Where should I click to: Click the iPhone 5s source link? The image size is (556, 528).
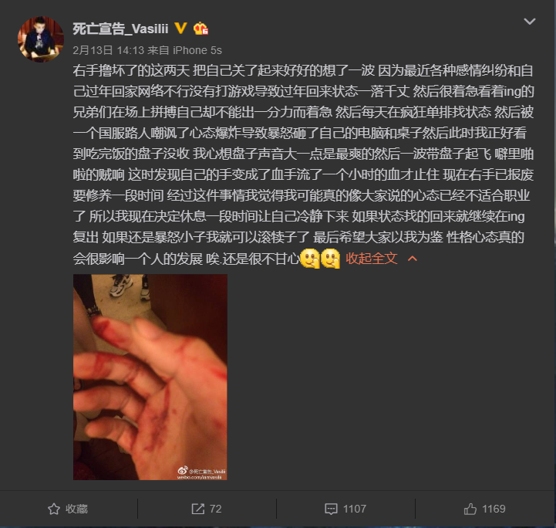[x=197, y=50]
